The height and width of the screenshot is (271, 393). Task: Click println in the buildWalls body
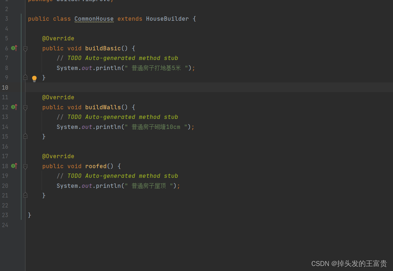coord(108,127)
